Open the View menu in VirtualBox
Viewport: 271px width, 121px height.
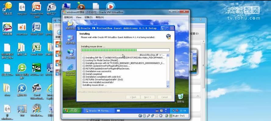tap(79, 17)
